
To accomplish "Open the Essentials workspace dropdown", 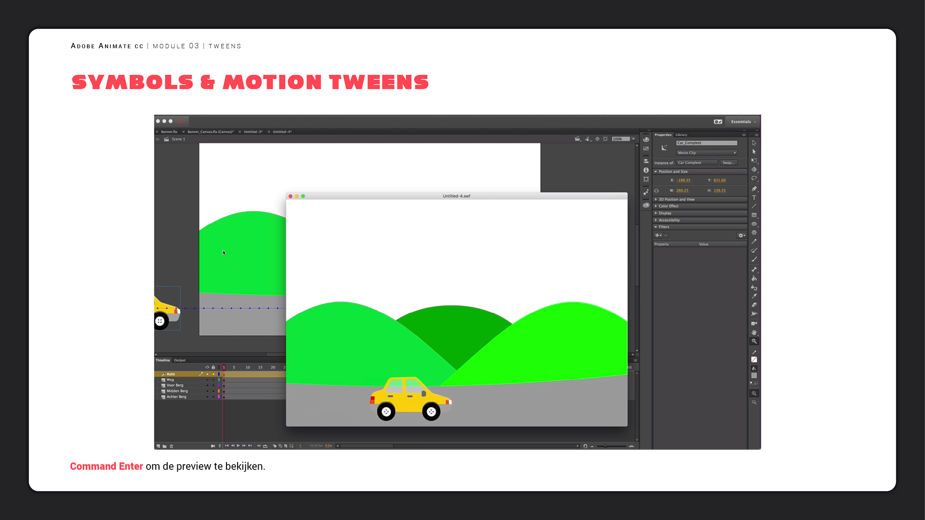I will (x=743, y=122).
